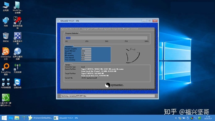Open the 此电脑 desktop icon
215x121 pixels.
[6, 7]
